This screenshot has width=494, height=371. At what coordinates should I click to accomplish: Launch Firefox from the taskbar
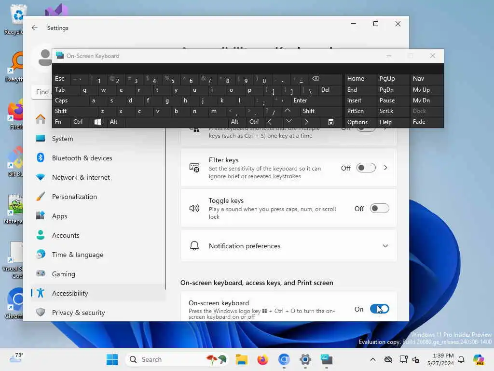pos(262,359)
